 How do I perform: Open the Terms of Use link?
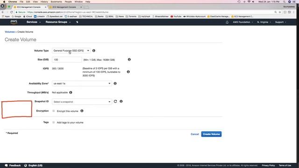pos(285,165)
